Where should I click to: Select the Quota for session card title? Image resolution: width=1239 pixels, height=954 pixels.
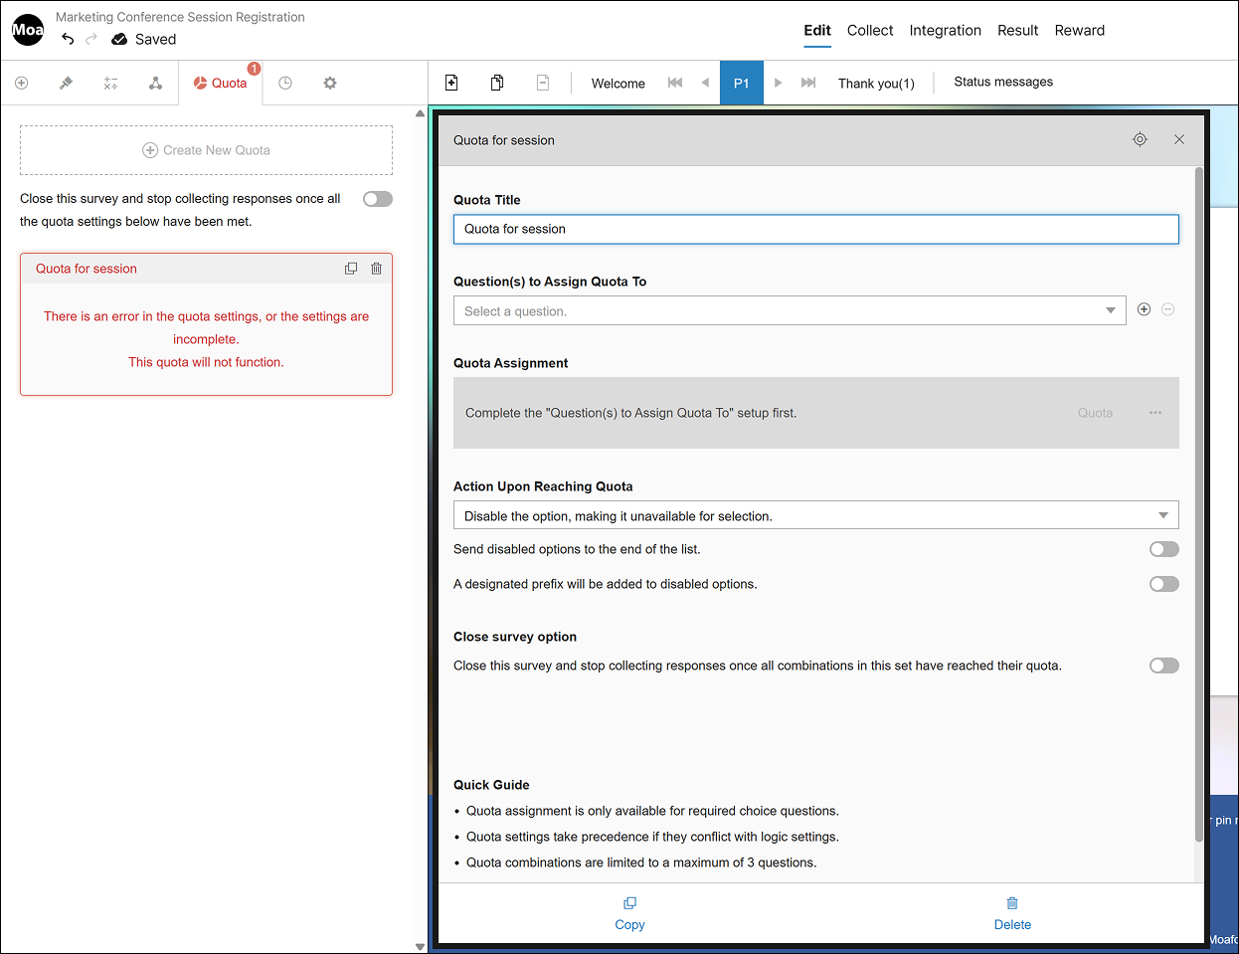87,269
